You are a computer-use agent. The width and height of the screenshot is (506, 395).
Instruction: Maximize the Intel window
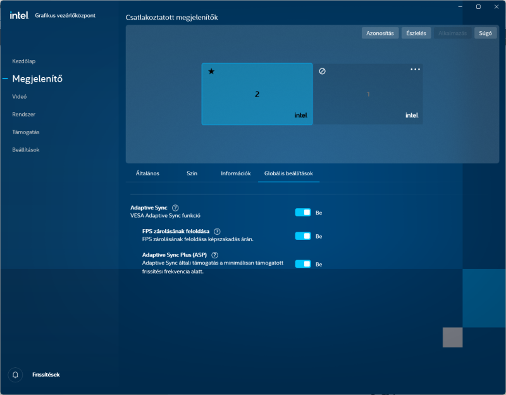(478, 6)
